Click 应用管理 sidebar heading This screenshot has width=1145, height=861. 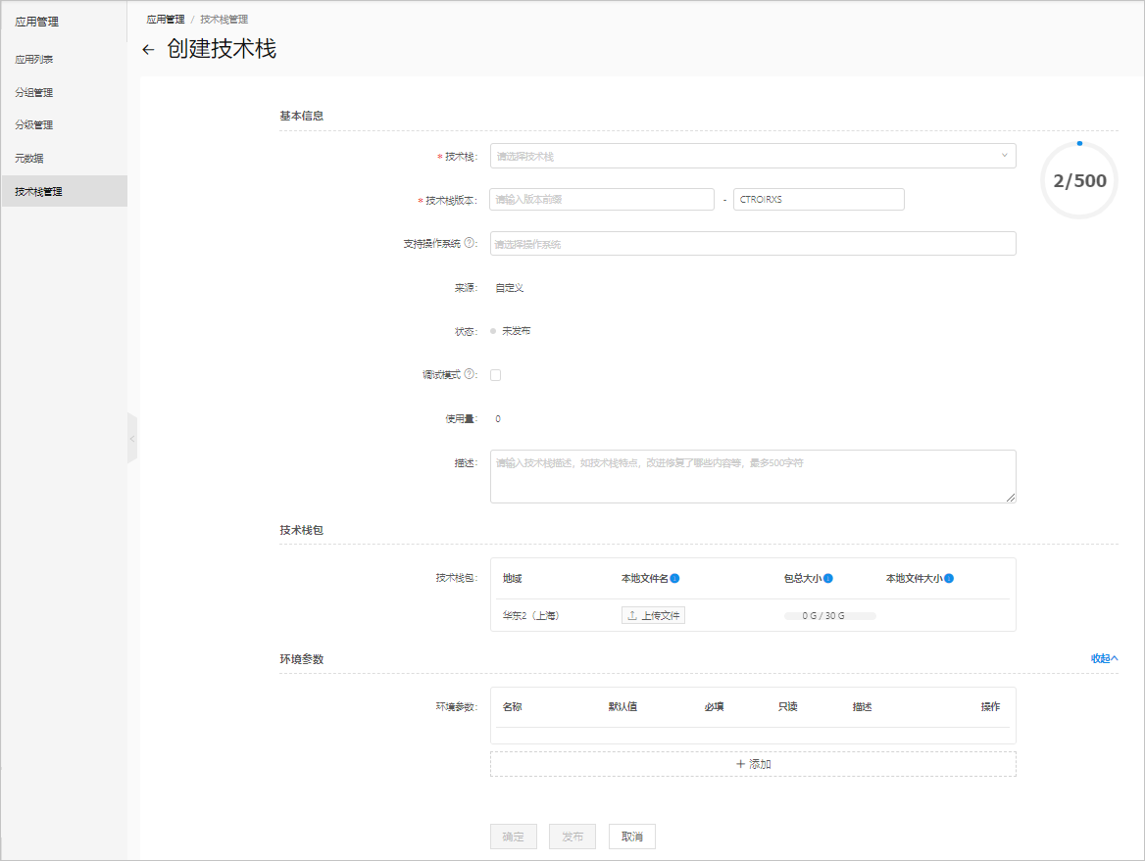point(37,22)
